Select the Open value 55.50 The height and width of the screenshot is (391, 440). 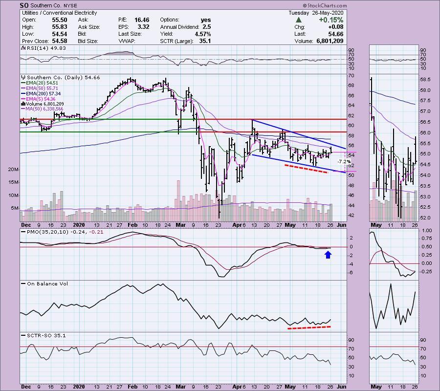pyautogui.click(x=59, y=20)
